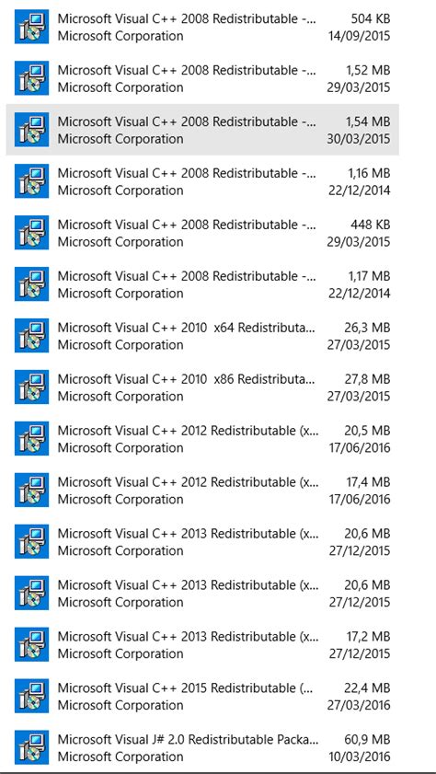Click the icon for Visual C++ 2010 x86

pos(31,387)
